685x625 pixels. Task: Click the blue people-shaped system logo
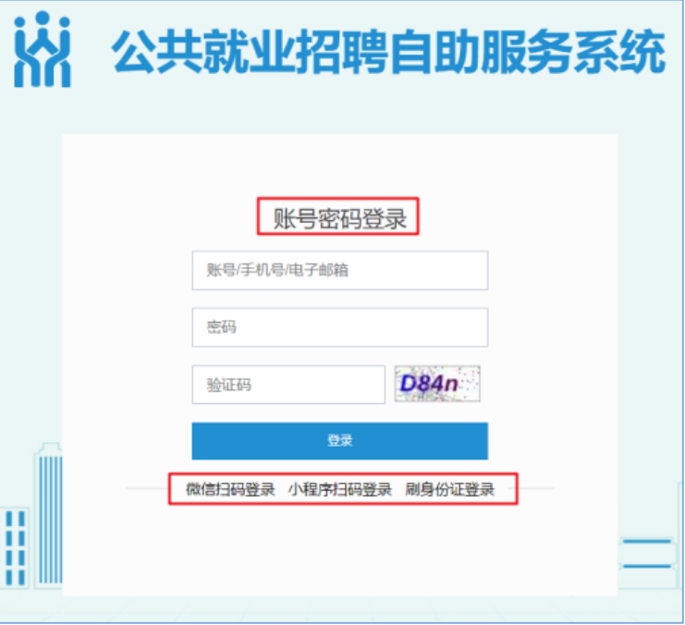tap(42, 49)
